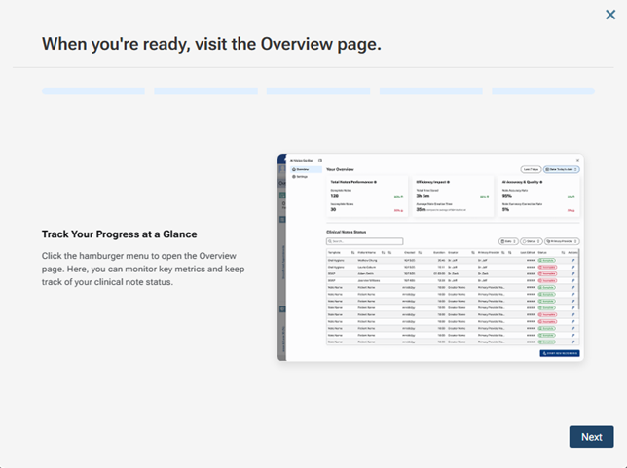Close the onboarding dialog with the X

click(609, 15)
